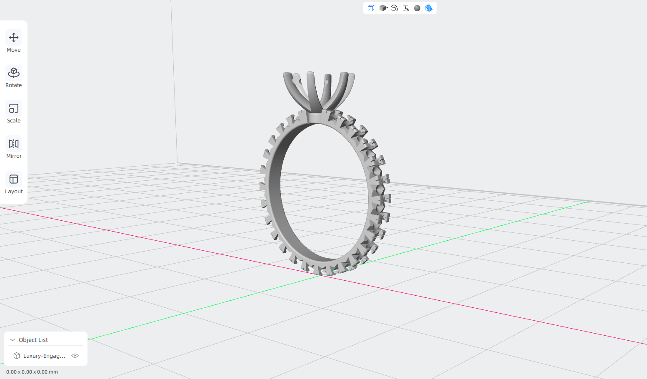Viewport: 647px width, 379px height.
Task: Toggle the build volume box view icon
Action: pos(371,8)
